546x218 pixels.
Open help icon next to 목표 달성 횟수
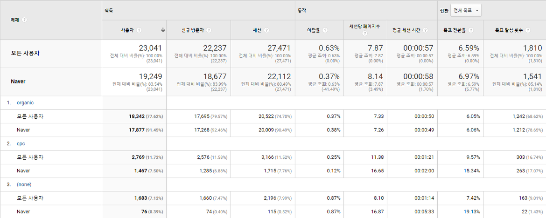(528, 30)
